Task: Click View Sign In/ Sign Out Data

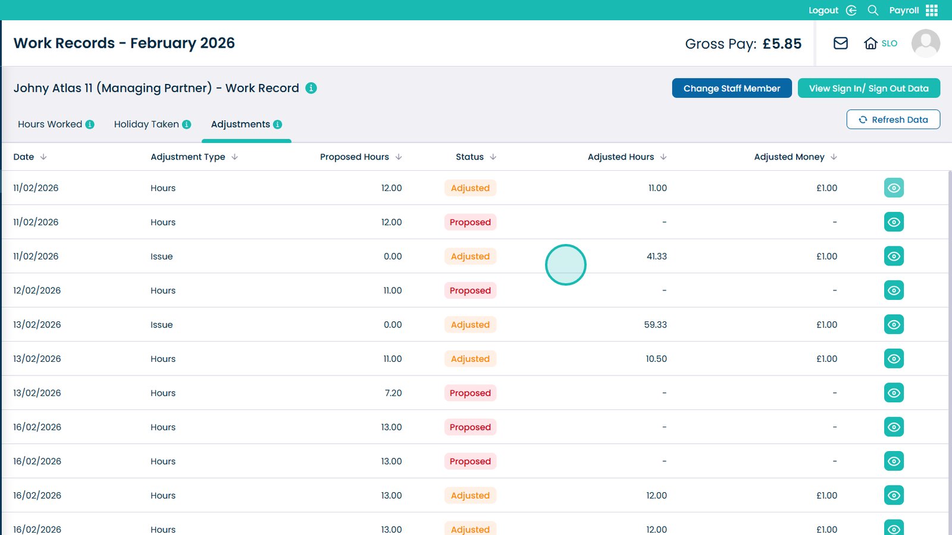Action: coord(869,88)
